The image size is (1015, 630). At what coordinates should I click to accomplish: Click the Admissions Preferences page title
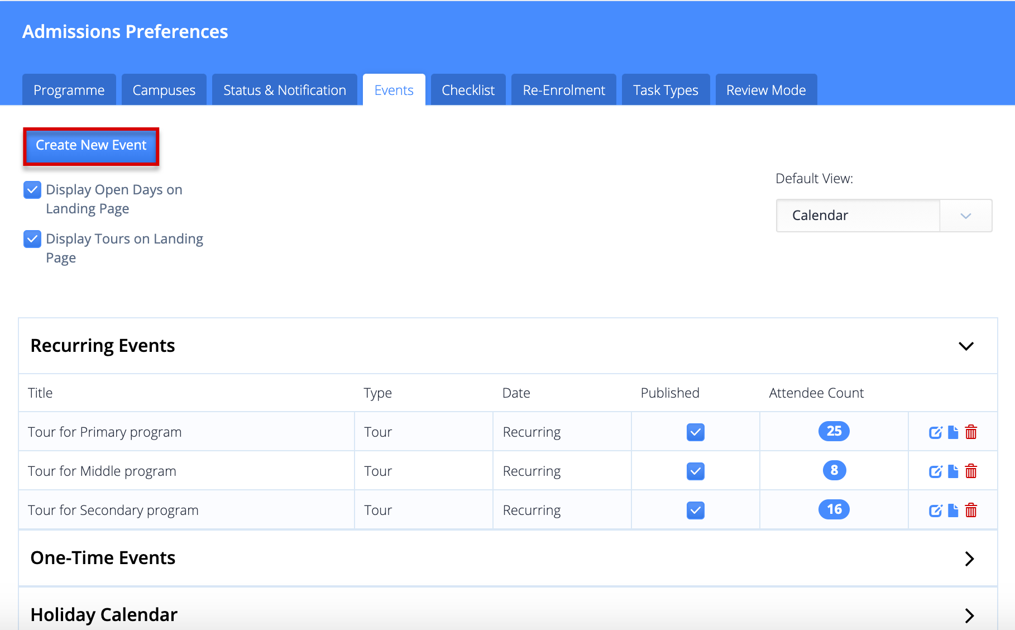pos(125,32)
